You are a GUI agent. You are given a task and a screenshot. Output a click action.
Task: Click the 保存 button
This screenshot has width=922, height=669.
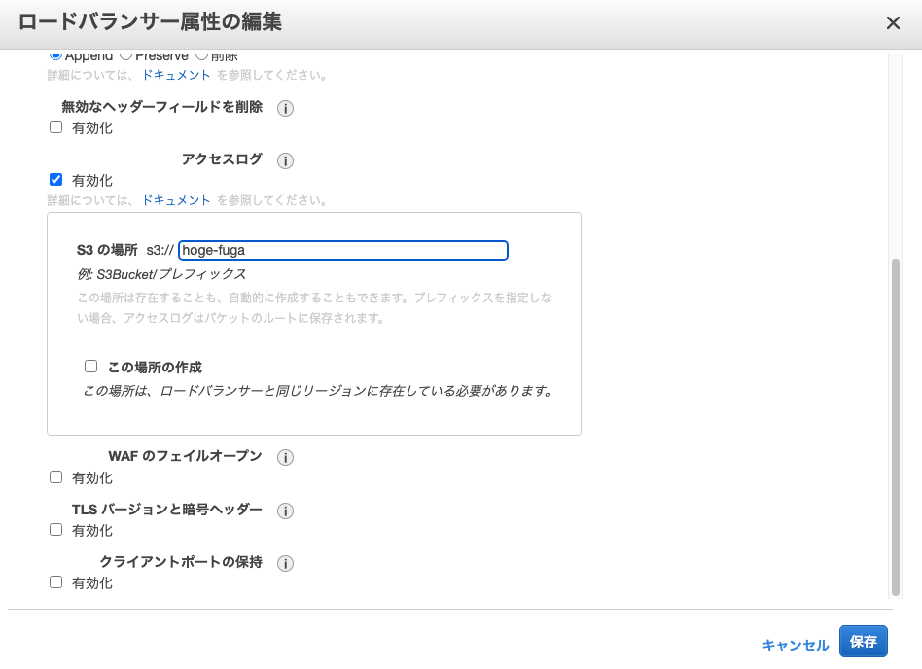coord(862,642)
